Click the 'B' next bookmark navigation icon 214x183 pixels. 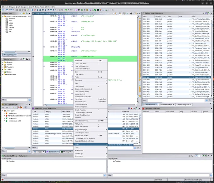[x=53, y=10]
